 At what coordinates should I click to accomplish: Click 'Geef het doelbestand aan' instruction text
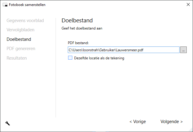[x=82, y=29]
